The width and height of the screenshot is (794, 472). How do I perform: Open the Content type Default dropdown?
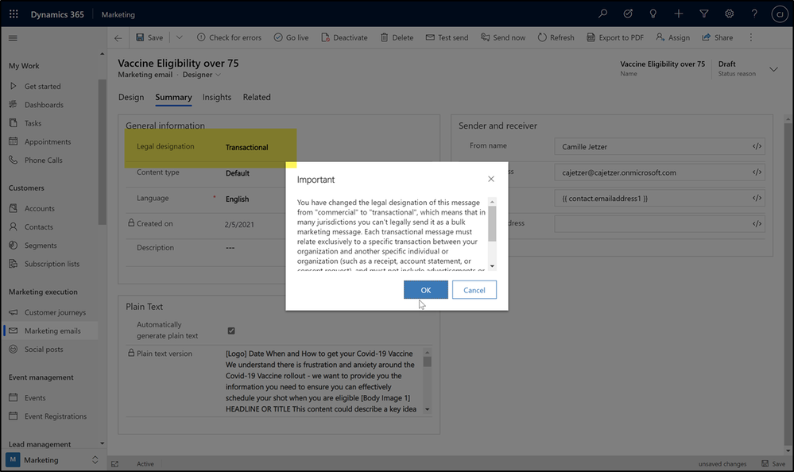pos(238,173)
